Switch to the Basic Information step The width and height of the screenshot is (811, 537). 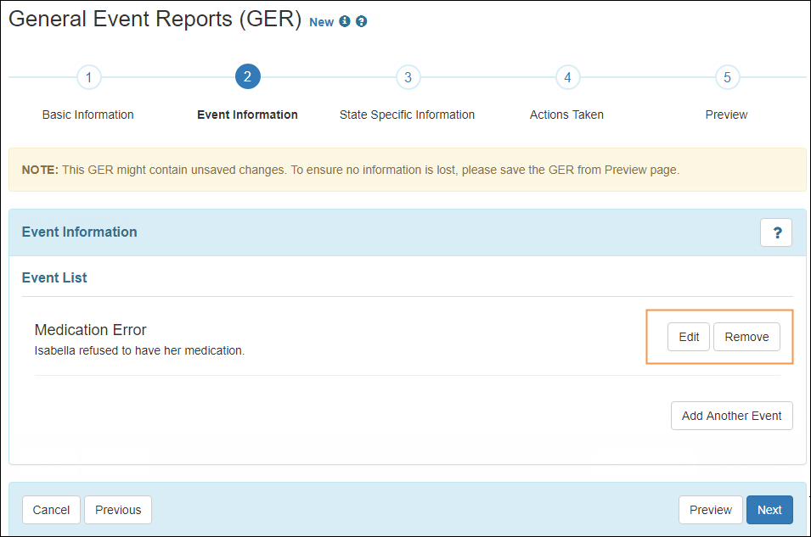click(x=87, y=115)
